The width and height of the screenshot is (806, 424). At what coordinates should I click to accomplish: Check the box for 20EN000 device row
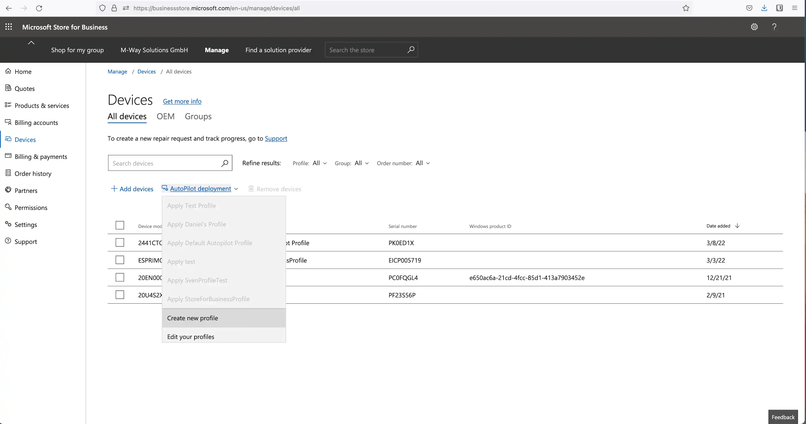point(120,278)
